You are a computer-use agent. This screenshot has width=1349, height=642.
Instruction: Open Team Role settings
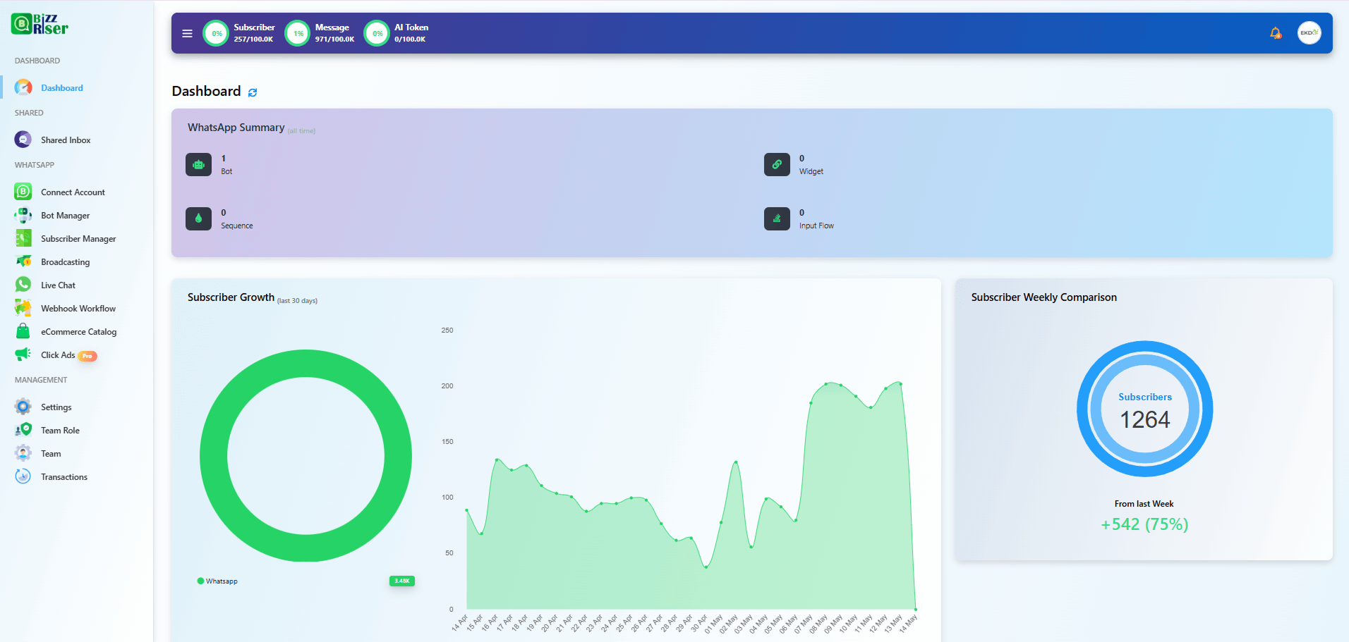point(59,430)
